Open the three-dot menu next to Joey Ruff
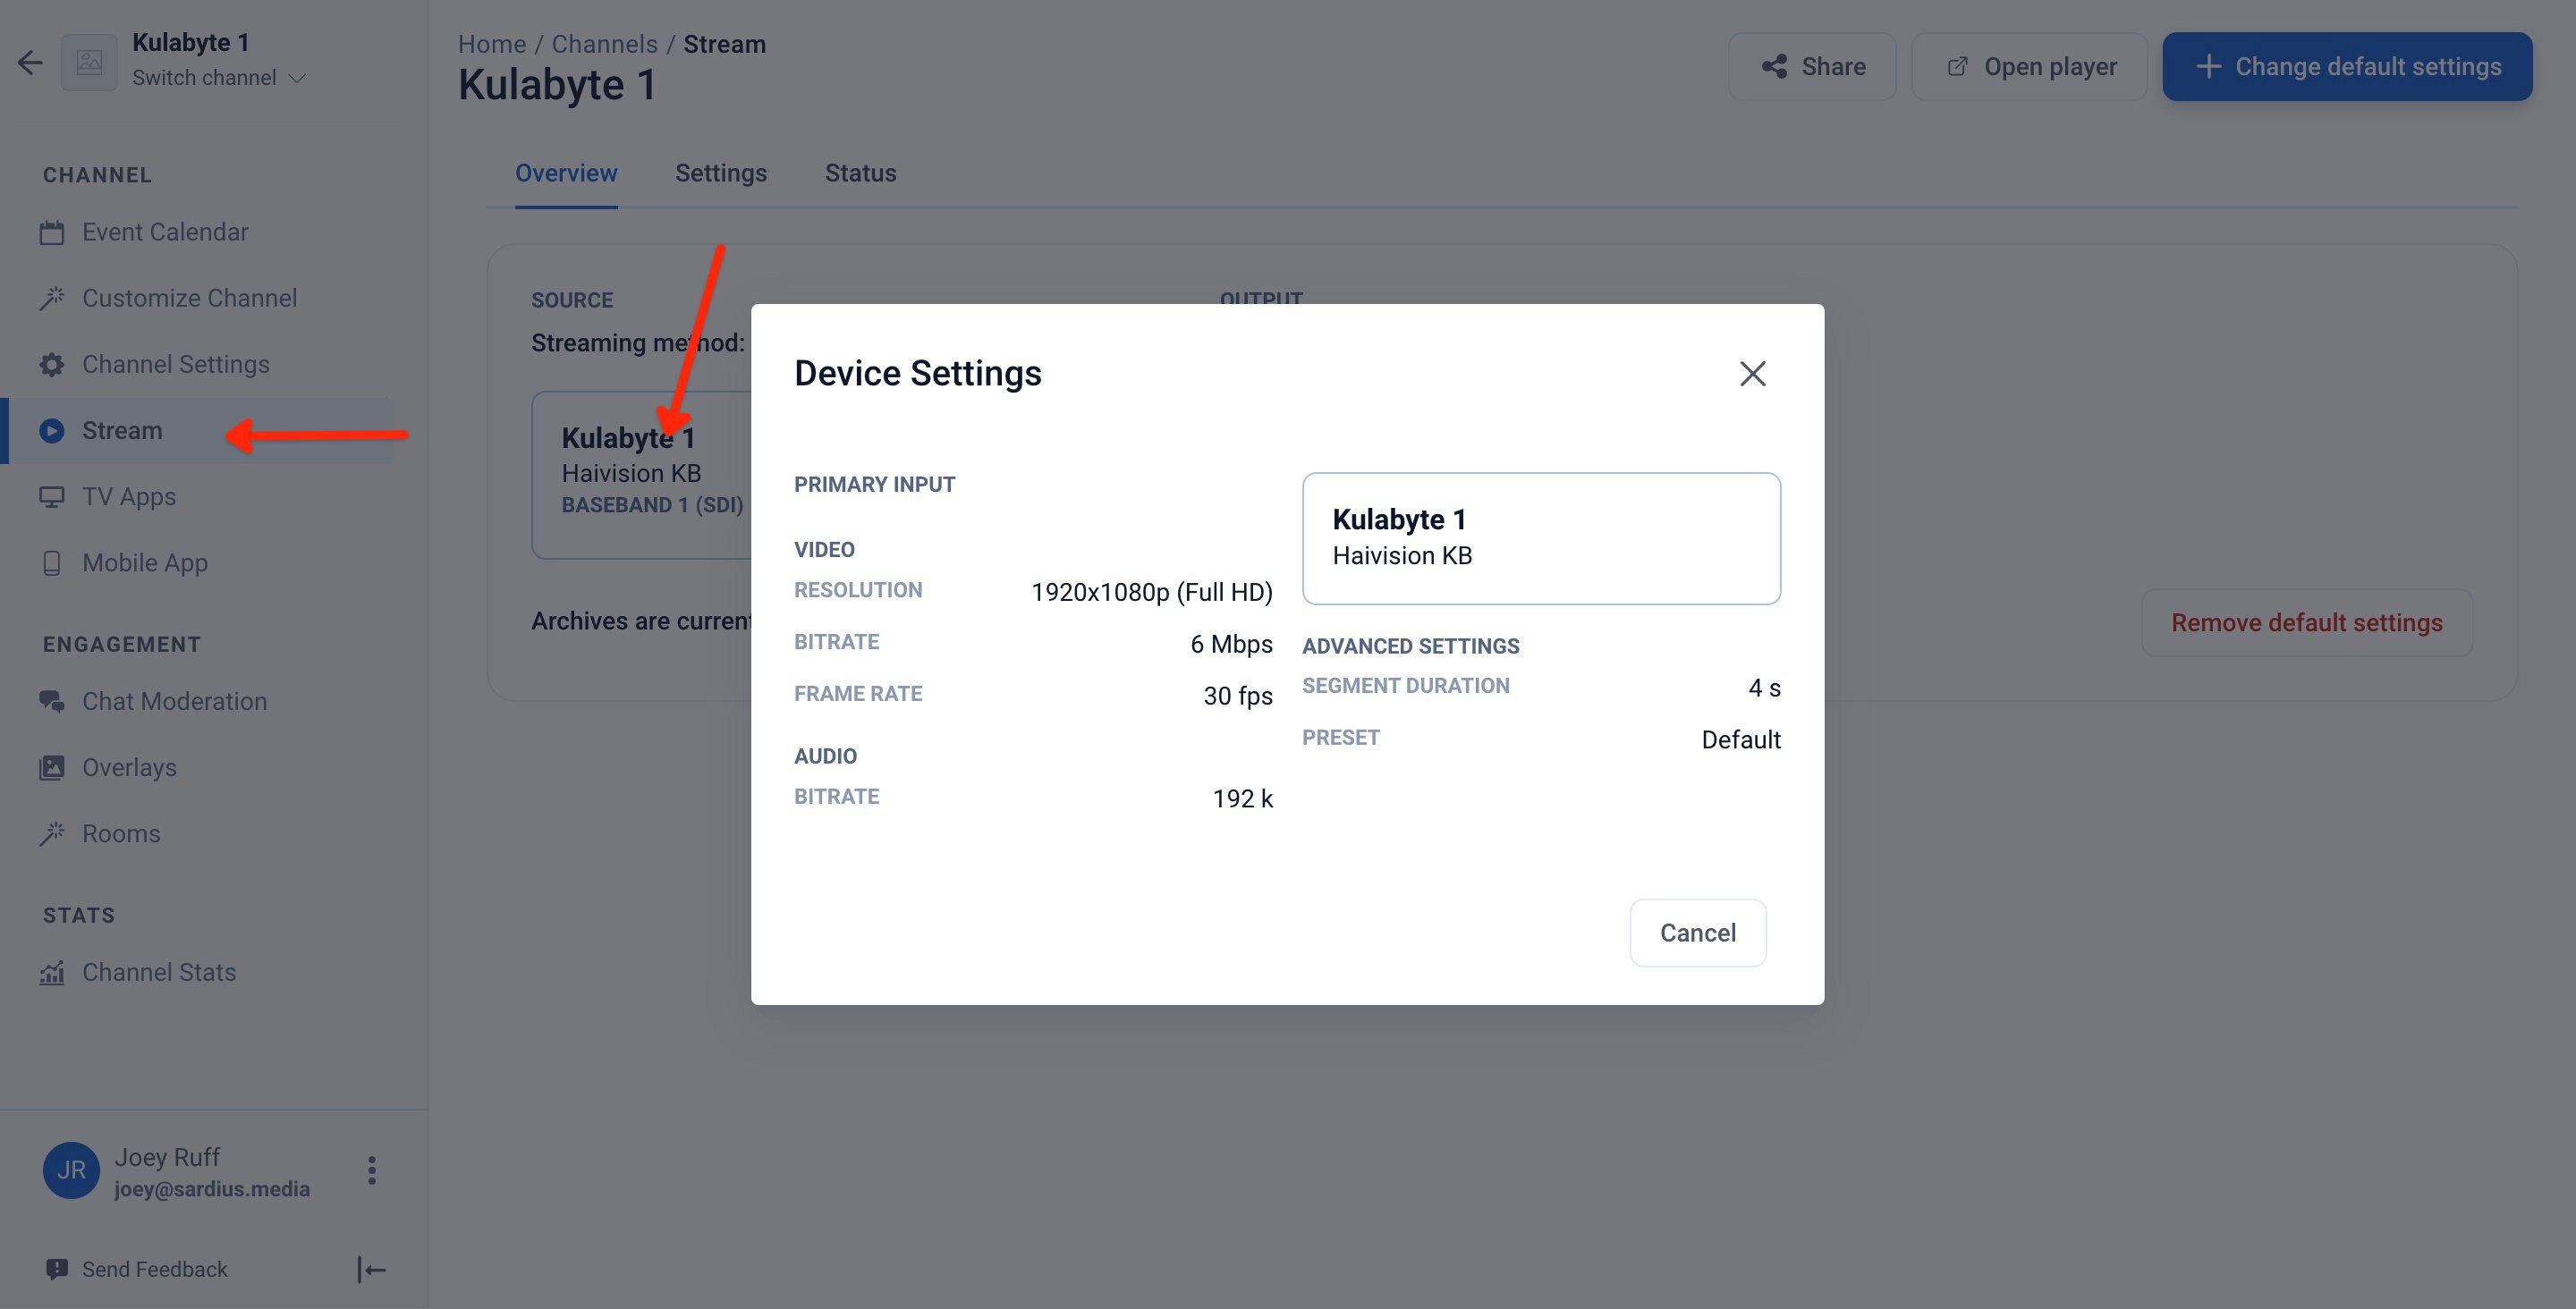Image resolution: width=2576 pixels, height=1309 pixels. [x=371, y=1170]
